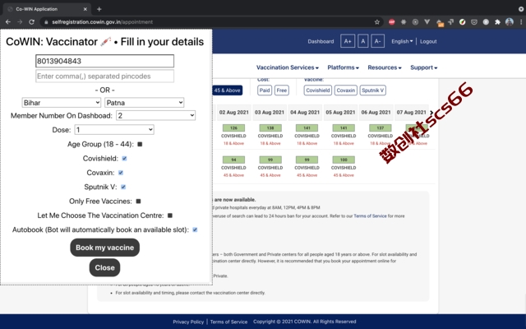Filter by Covaxin vaccine chip
The height and width of the screenshot is (329, 526).
tap(346, 90)
